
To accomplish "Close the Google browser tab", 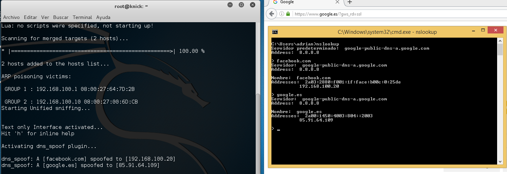I will tap(337, 2).
